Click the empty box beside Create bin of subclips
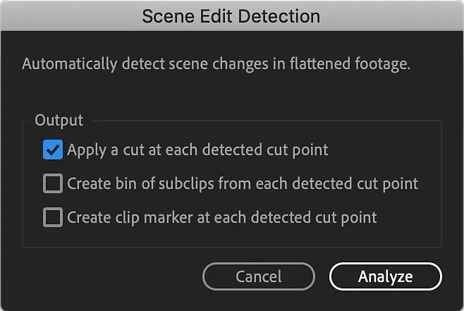464x311 pixels. point(53,184)
